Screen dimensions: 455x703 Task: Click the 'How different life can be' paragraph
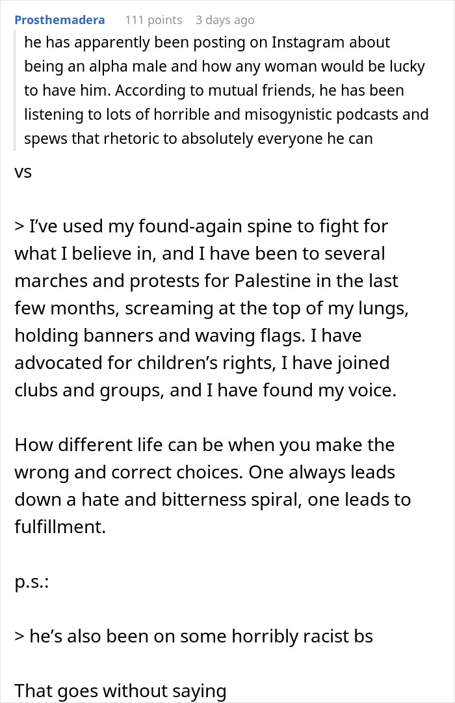[213, 486]
